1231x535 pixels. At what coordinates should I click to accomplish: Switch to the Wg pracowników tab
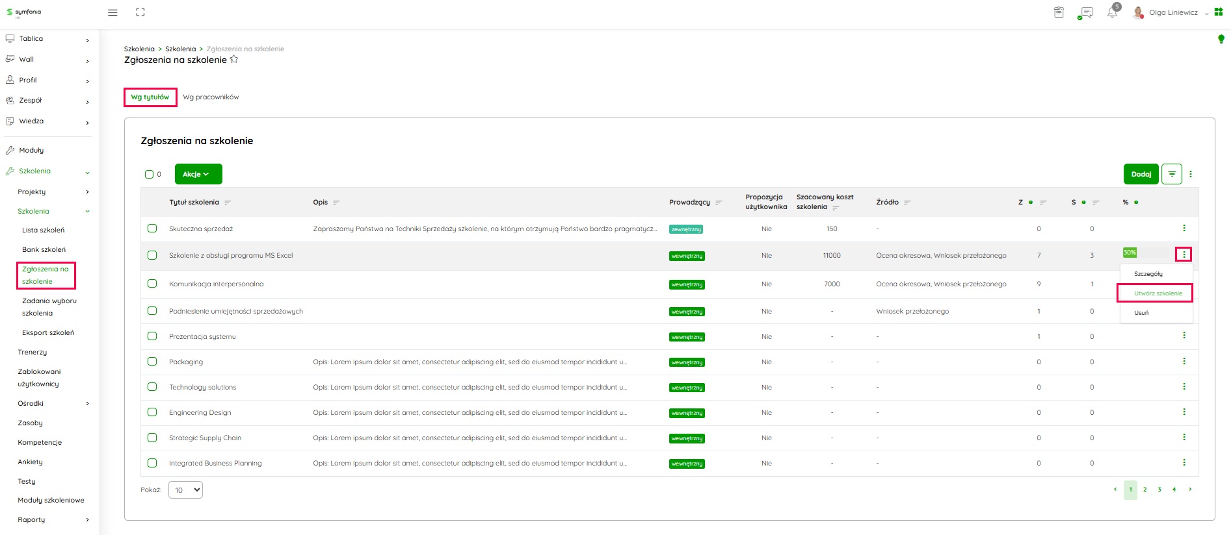(211, 97)
